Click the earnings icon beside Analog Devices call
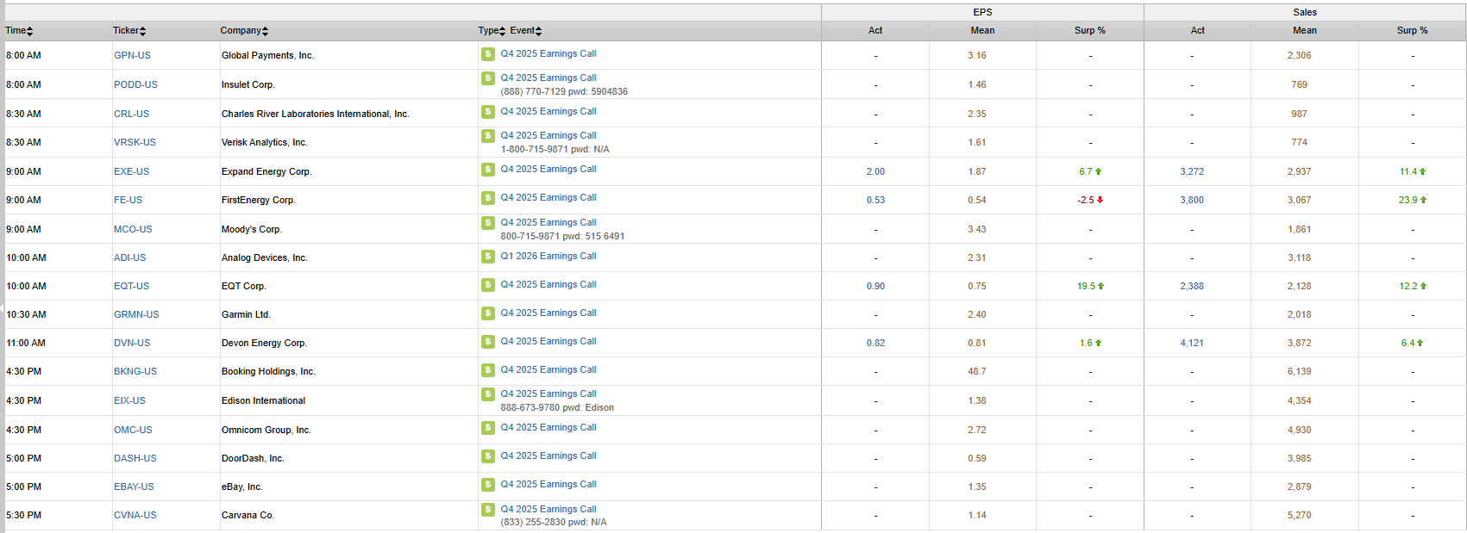The image size is (1467, 533). pyautogui.click(x=488, y=257)
